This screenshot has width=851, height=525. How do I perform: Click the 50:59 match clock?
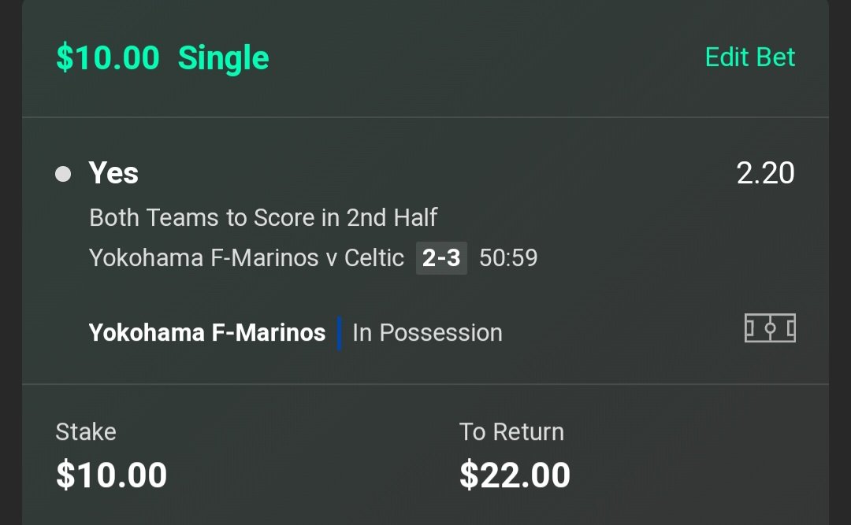(508, 257)
